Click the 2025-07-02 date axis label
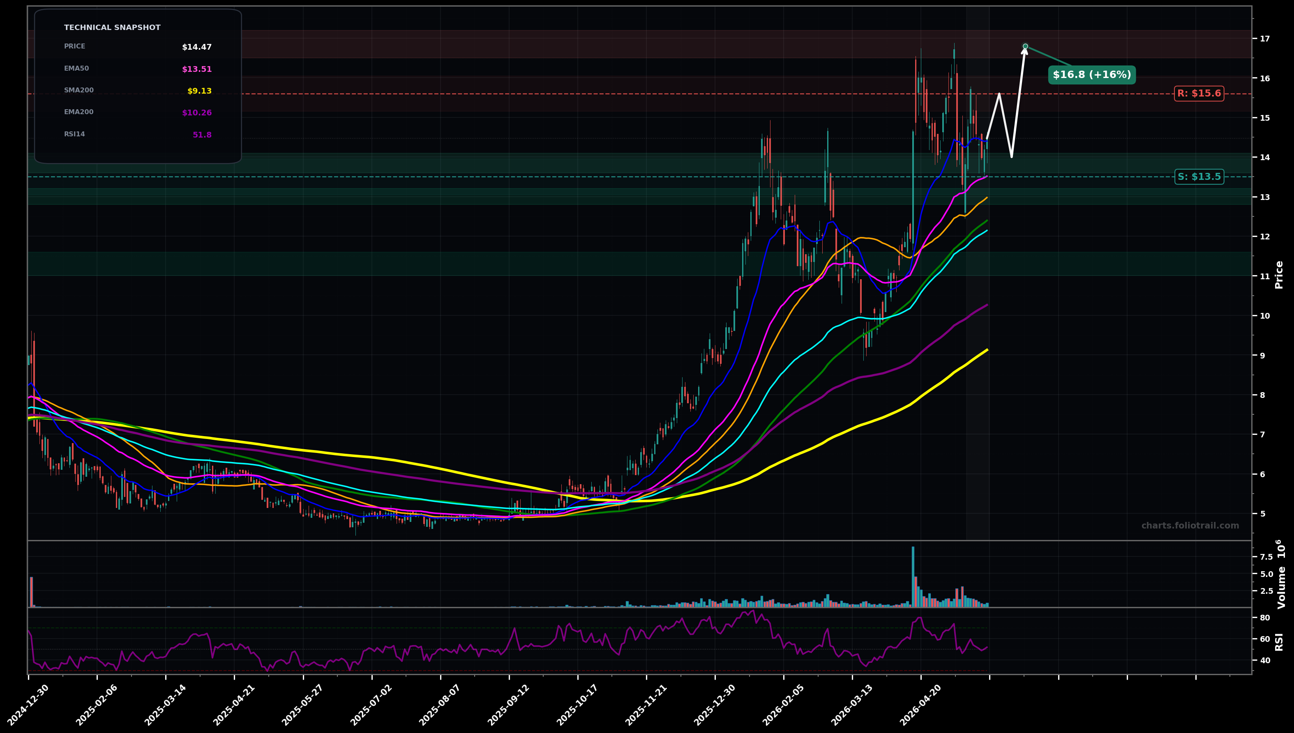This screenshot has width=1294, height=733. (x=372, y=705)
